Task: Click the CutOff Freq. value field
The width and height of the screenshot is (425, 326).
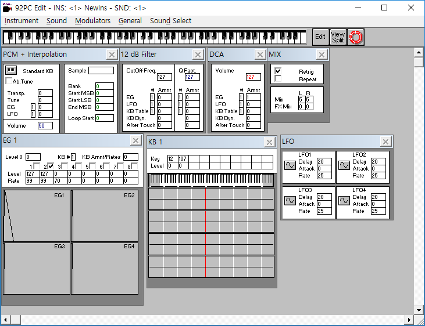Action: tap(165, 77)
